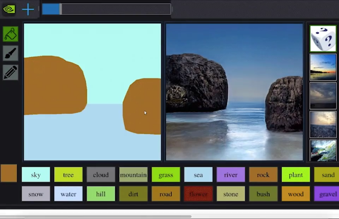Select the tree label swatch
Viewport: 339px width, 219px height.
[x=68, y=174]
